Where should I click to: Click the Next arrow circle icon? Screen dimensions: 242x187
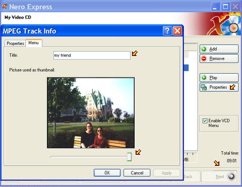coord(231,176)
